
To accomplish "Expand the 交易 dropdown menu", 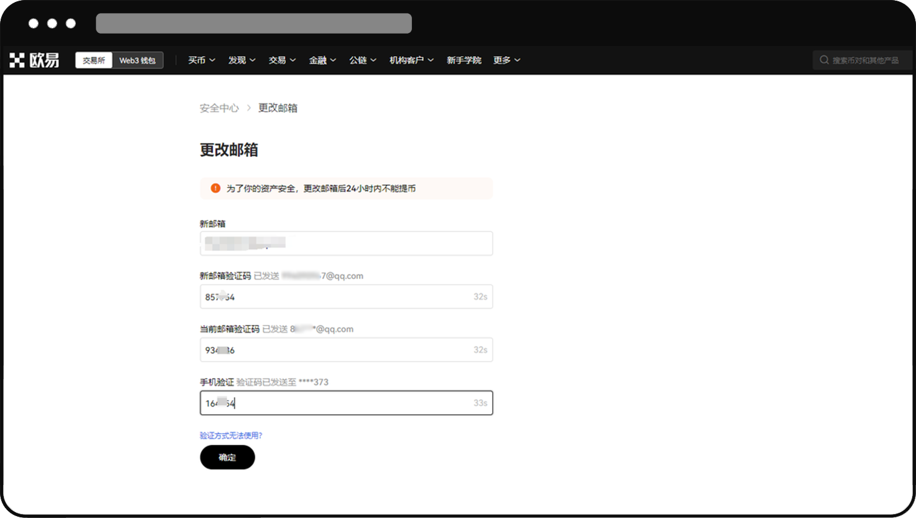I will 282,60.
